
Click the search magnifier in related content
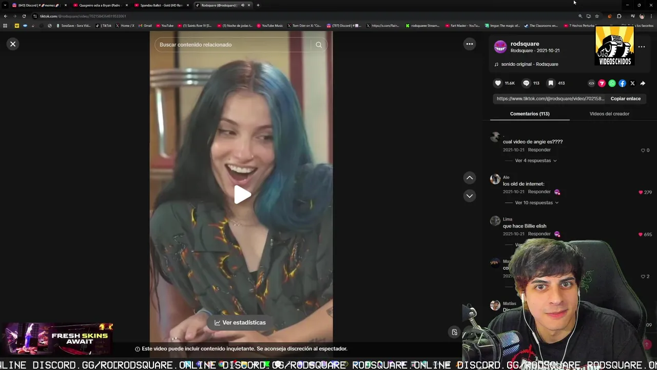(319, 45)
